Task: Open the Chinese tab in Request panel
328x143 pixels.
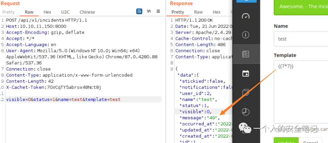Action: [87, 12]
